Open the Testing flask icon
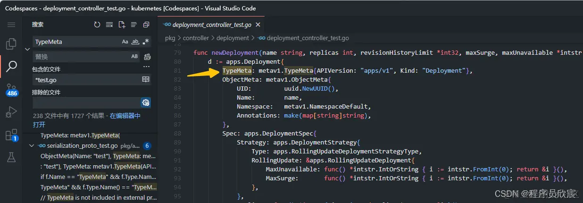 coord(11,158)
